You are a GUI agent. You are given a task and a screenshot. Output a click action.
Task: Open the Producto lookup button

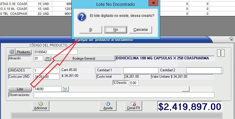tap(23, 52)
